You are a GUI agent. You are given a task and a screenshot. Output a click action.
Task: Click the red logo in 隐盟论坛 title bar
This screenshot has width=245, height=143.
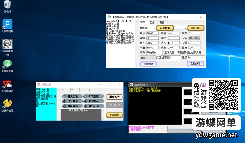(39, 85)
